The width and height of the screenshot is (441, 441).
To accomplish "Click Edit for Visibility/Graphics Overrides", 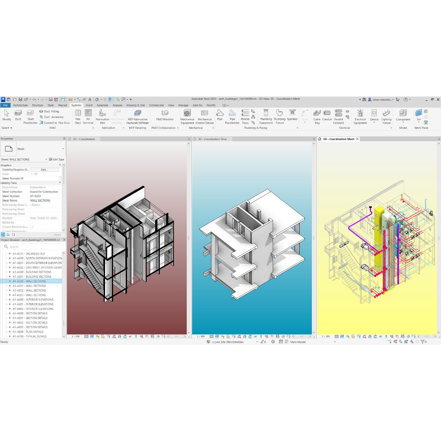I will (x=44, y=170).
